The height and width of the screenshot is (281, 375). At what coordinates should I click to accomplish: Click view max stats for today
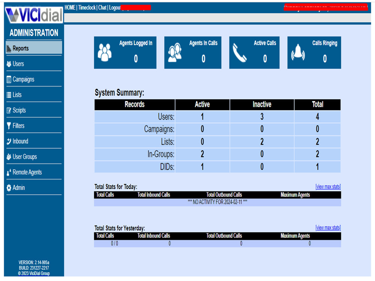click(327, 187)
